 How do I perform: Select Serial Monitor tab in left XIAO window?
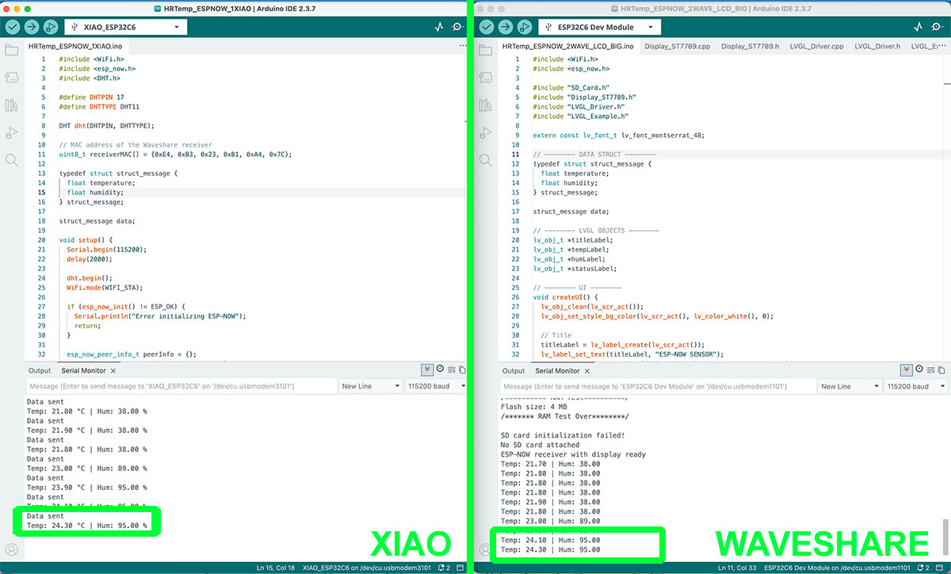coord(83,370)
